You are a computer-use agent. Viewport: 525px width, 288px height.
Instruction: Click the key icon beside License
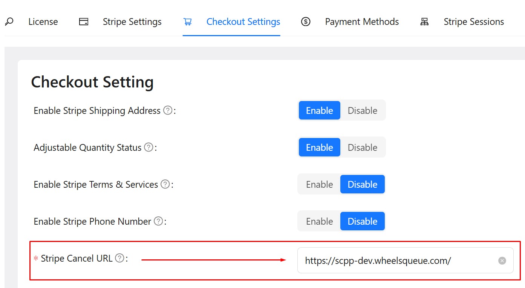coord(9,21)
